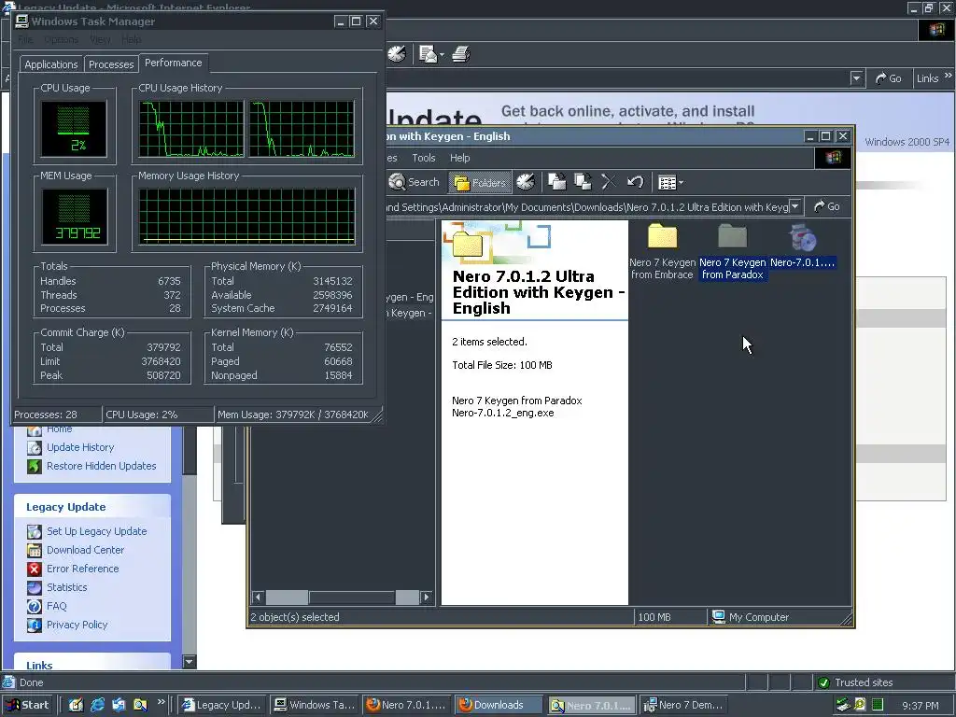
Task: Select Performance tab in Task Manager
Action: pos(173,63)
